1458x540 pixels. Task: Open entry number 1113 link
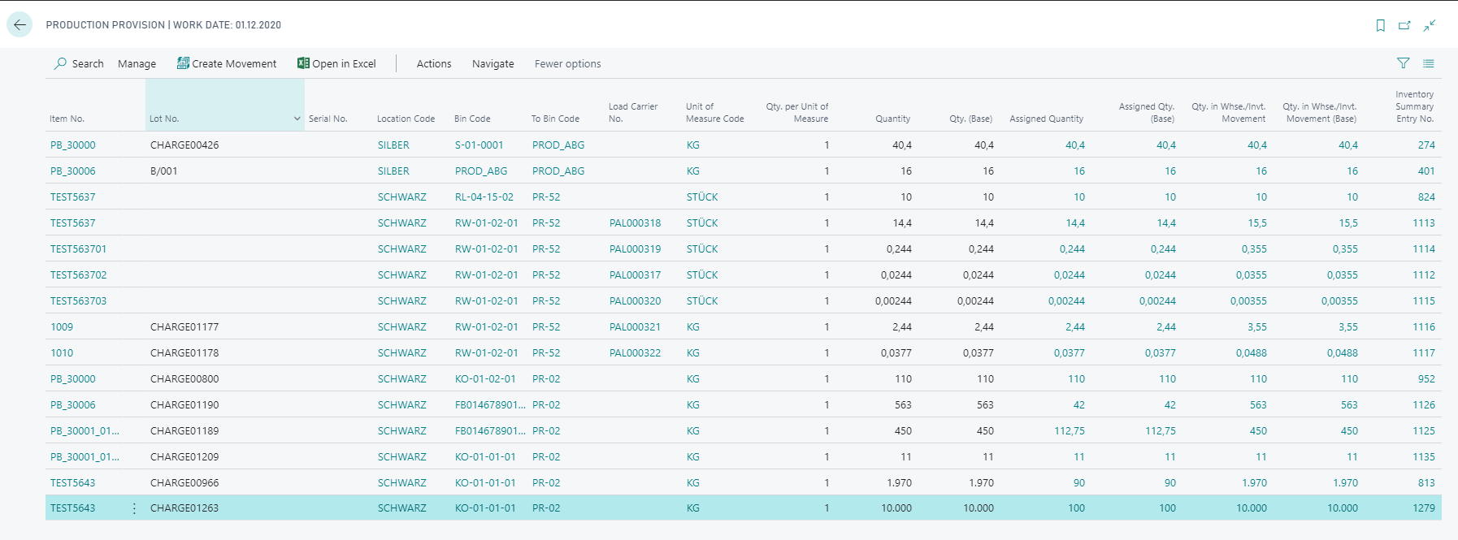1424,223
